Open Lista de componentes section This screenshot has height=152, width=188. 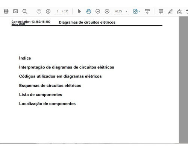click(x=41, y=94)
